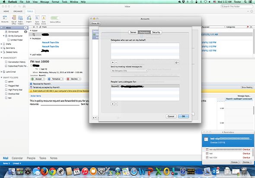The width and height of the screenshot is (255, 178).
Task: Select the Security tab
Action: 156,32
